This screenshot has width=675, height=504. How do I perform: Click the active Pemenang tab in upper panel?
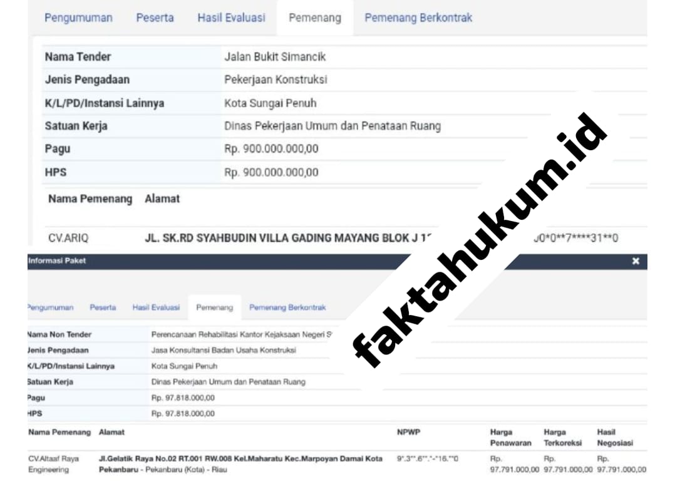[315, 18]
